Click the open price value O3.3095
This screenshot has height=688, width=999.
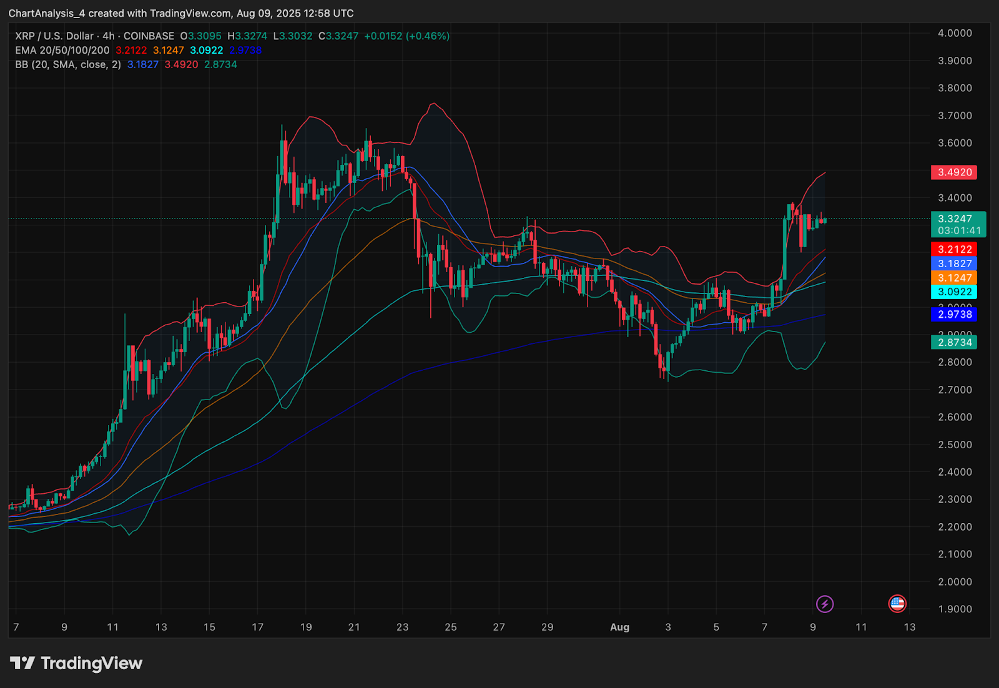point(200,36)
